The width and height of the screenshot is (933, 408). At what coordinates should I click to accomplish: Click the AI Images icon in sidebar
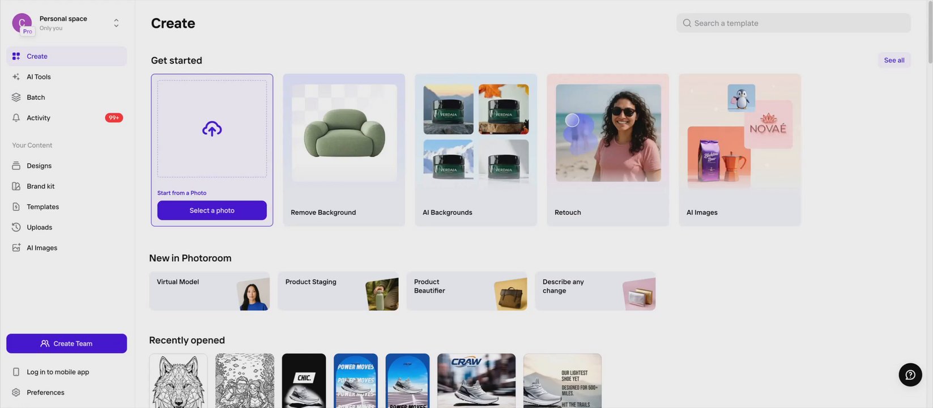pos(16,248)
